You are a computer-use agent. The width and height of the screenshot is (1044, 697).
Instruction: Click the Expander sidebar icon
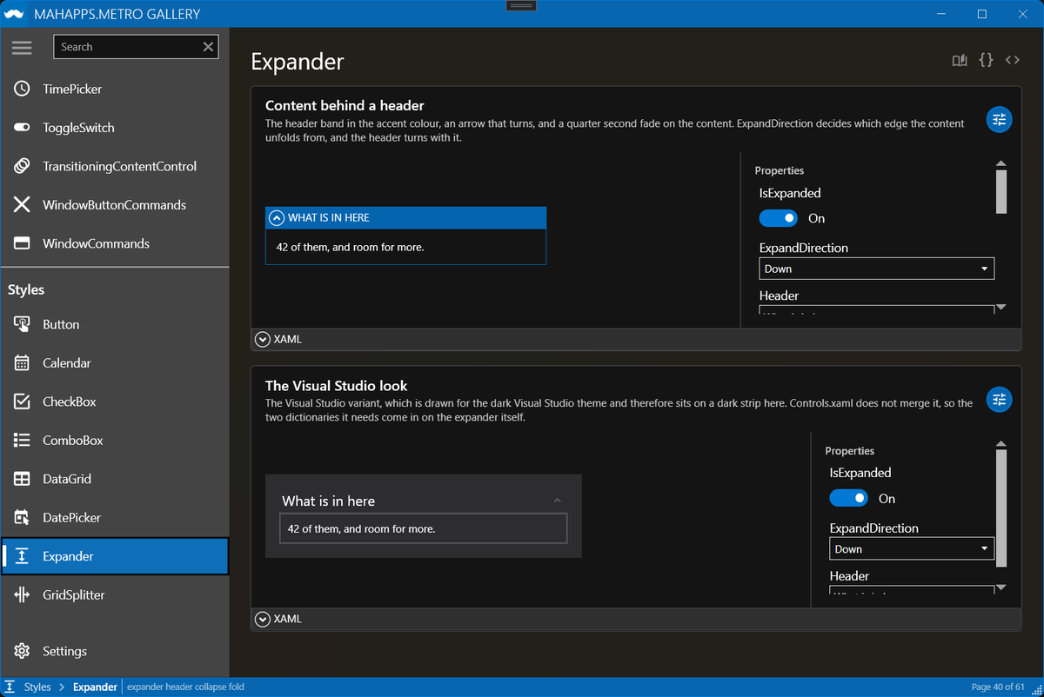pos(22,556)
